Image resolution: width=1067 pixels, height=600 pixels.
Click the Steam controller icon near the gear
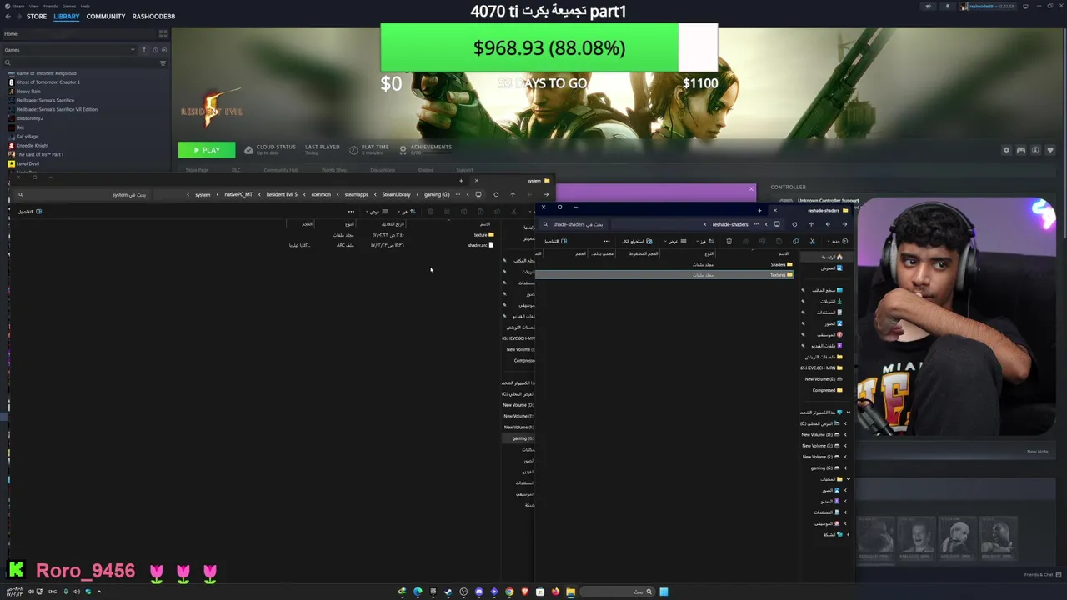click(1020, 150)
